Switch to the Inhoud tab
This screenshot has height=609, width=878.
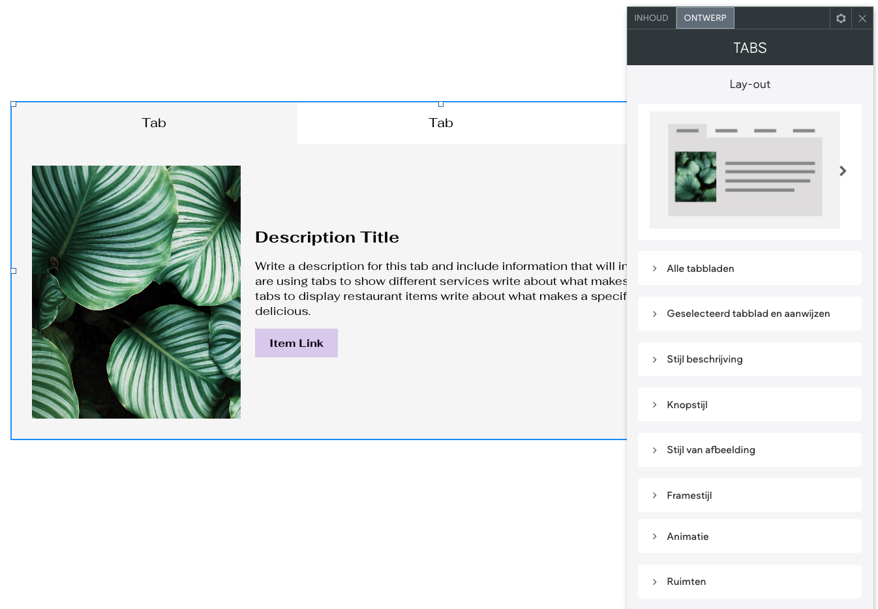pyautogui.click(x=651, y=18)
